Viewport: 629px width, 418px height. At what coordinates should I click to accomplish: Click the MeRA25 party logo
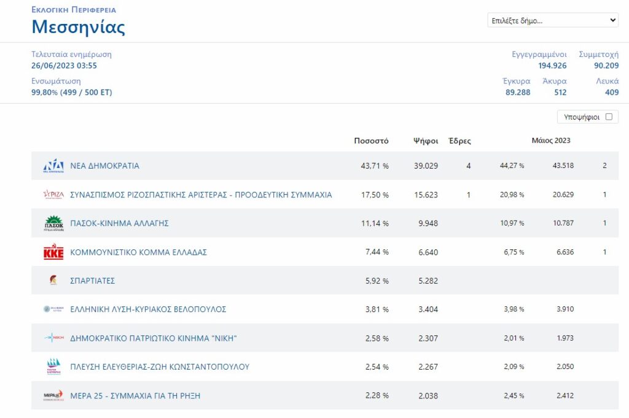click(53, 395)
